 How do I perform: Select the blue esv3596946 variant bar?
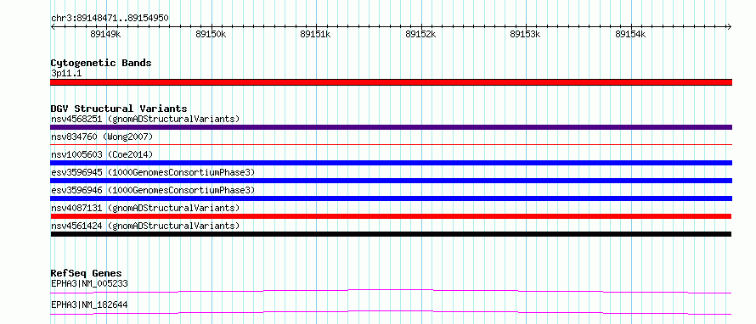[x=391, y=198]
